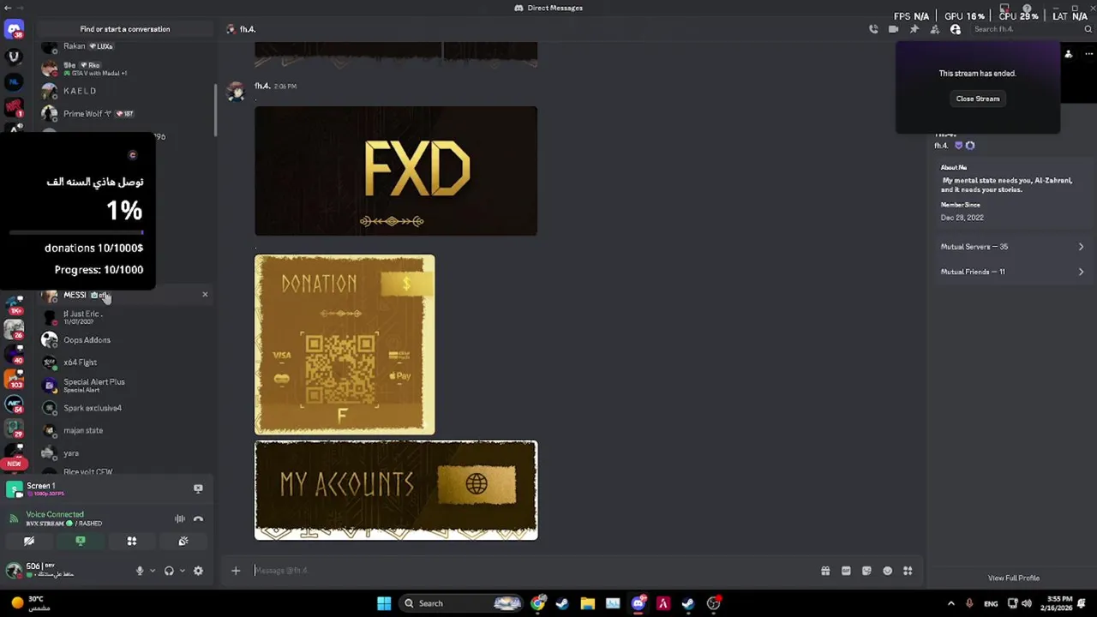
Task: Click the friend status icon in profile header
Action: [x=1068, y=54]
